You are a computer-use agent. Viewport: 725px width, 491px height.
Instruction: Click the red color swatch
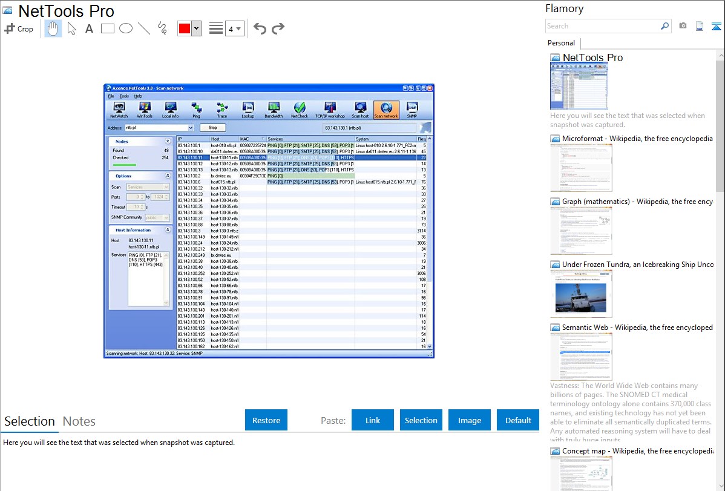point(184,28)
